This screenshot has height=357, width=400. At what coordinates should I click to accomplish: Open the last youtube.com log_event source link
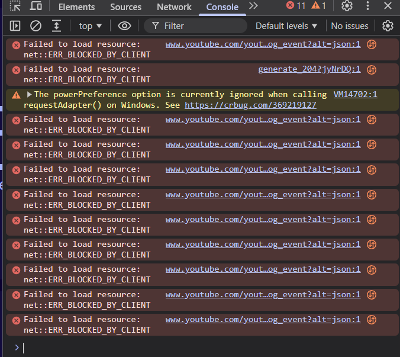[x=263, y=320]
